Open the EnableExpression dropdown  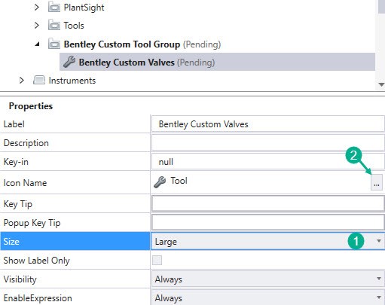(x=267, y=297)
